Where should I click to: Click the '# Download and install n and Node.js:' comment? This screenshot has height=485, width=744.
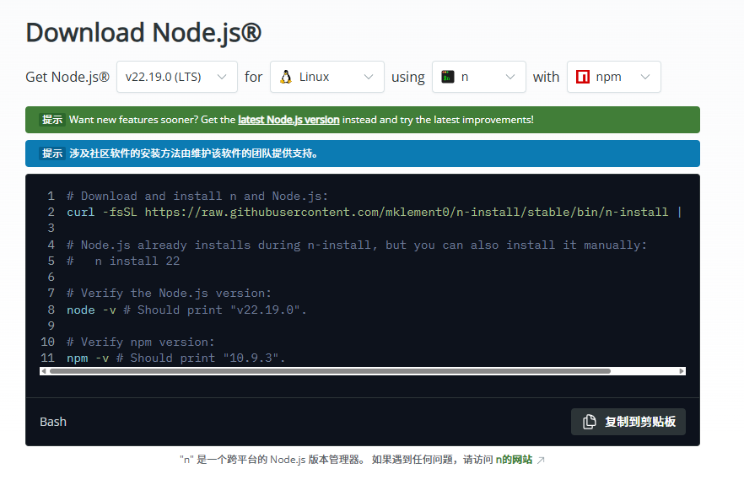[x=197, y=196]
